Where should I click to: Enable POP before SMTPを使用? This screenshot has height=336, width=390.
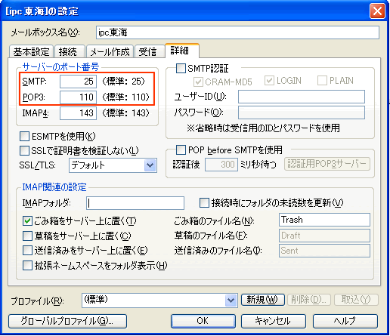point(181,150)
